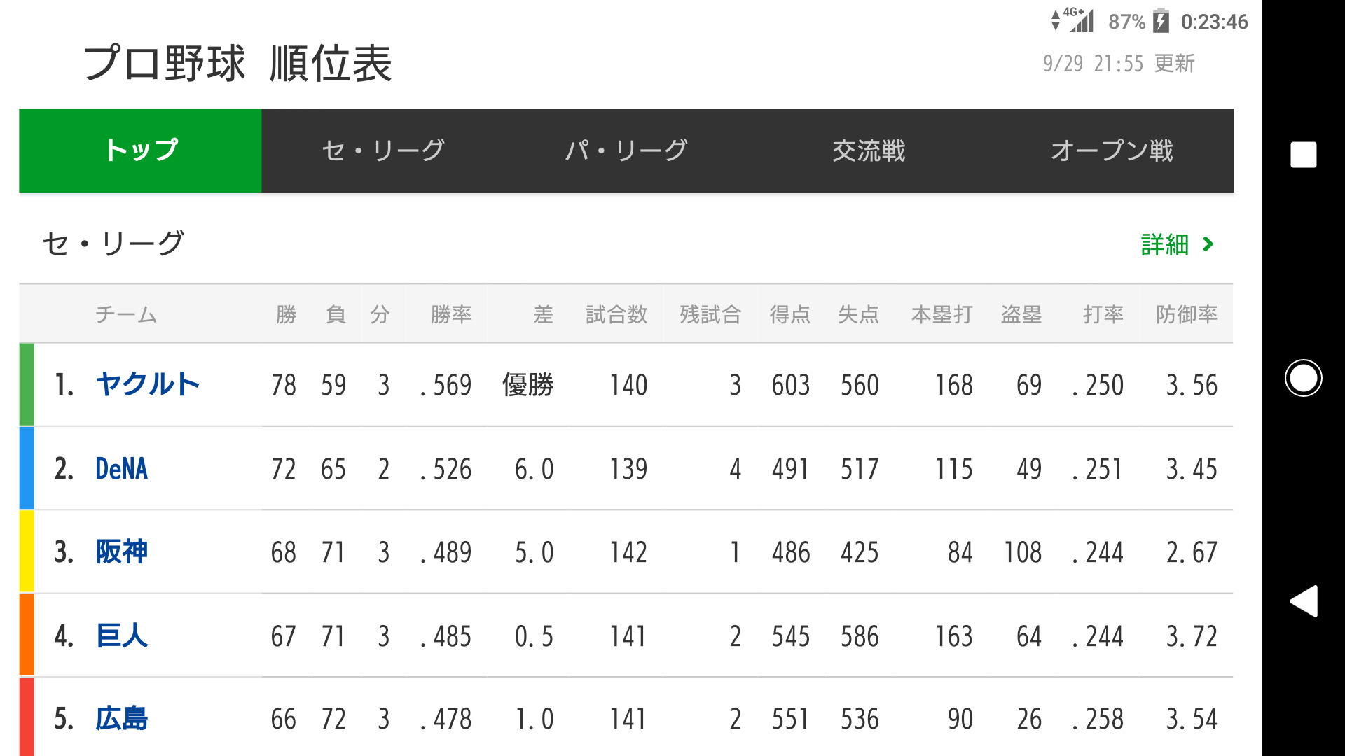Open the 詳細 details link
The image size is (1345, 756).
[x=1166, y=244]
